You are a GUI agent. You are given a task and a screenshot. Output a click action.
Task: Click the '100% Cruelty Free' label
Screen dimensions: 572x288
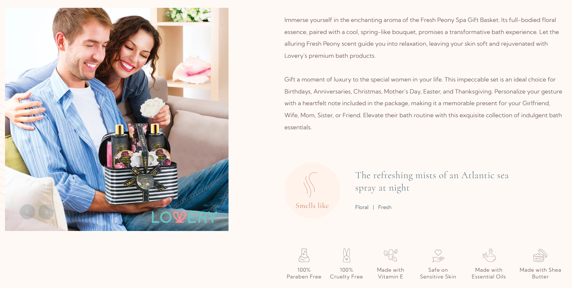point(347,273)
